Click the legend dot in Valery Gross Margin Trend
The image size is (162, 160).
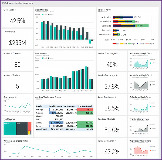point(150,150)
